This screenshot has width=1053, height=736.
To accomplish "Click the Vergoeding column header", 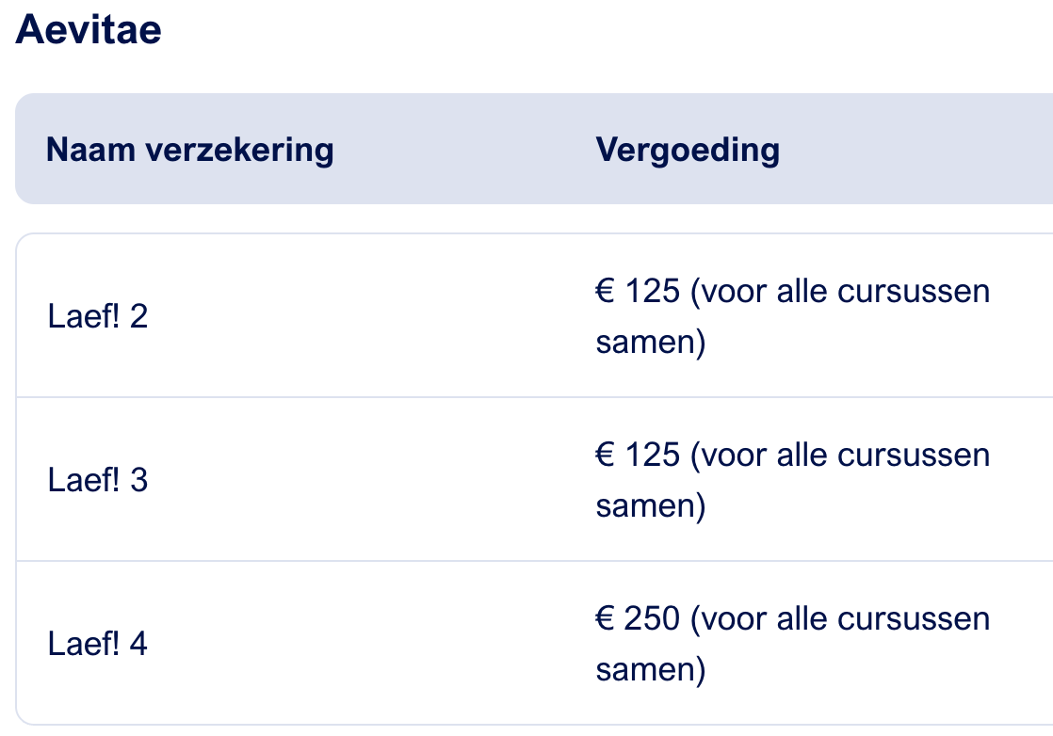I will tap(688, 149).
